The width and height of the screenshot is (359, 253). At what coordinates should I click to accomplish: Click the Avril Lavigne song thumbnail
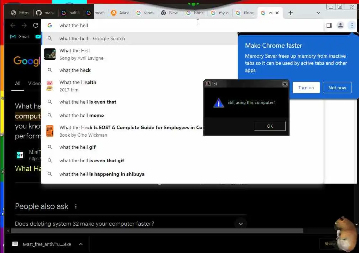[50, 54]
